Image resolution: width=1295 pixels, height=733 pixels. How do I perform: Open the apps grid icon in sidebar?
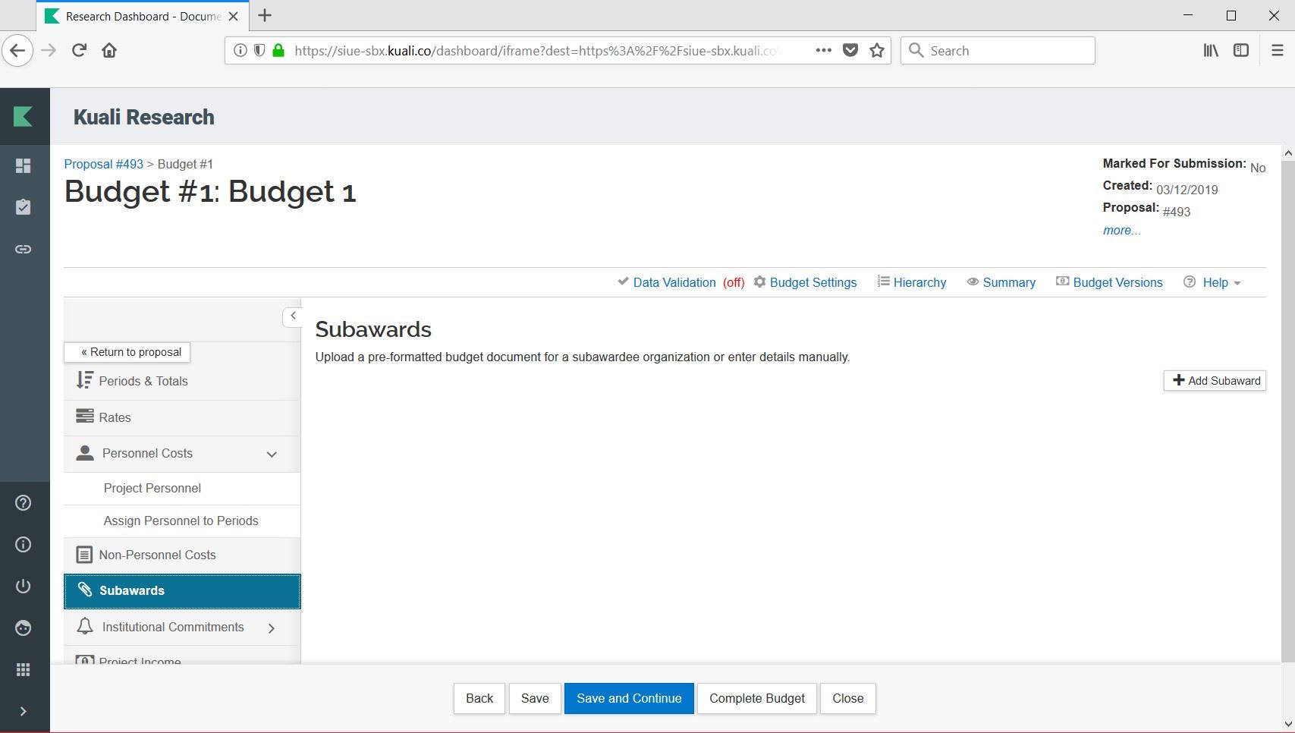pos(24,669)
